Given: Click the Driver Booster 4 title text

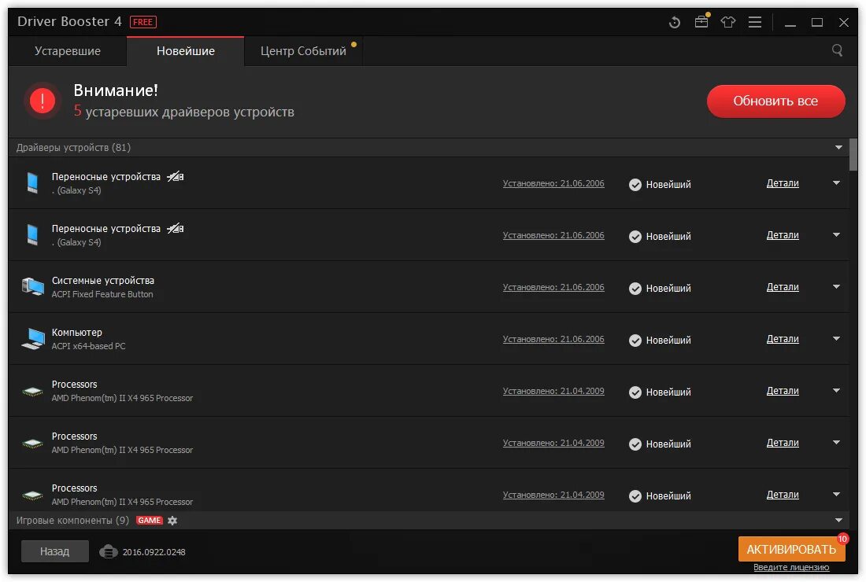Looking at the screenshot, I should 69,21.
